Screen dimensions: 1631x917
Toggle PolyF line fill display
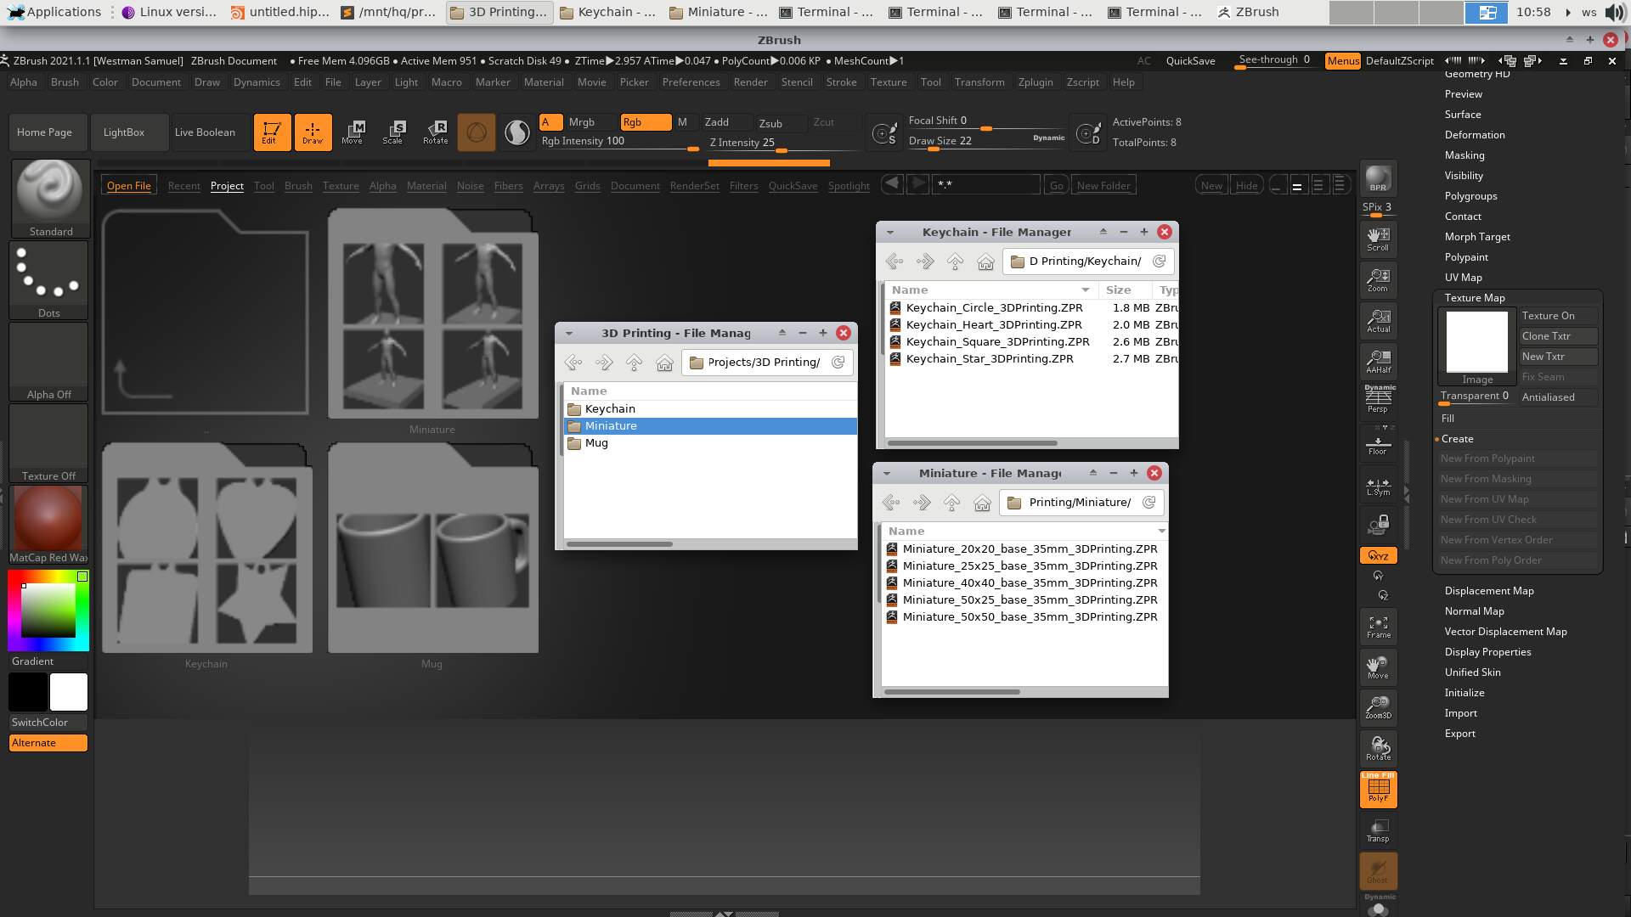coord(1378,789)
